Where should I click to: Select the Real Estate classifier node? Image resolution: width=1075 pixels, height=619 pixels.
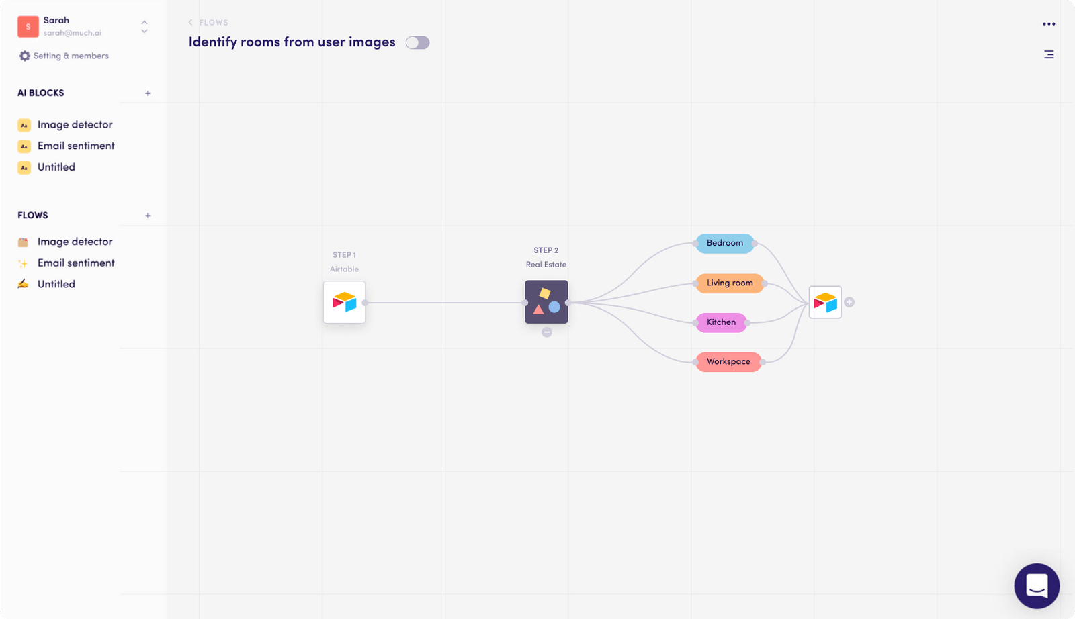(x=546, y=301)
